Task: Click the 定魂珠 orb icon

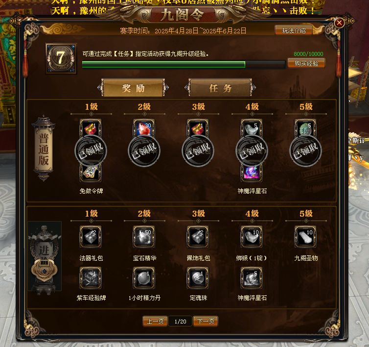Action: click(198, 278)
